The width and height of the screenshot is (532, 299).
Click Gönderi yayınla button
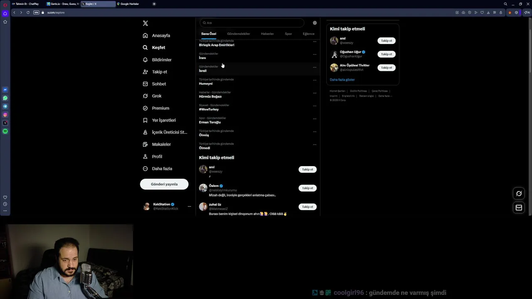click(164, 184)
